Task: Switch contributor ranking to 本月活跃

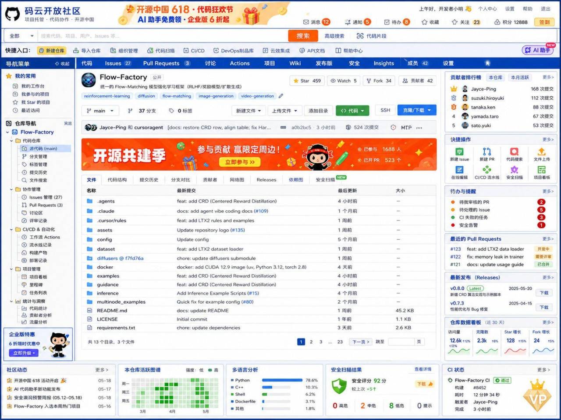Action: [x=520, y=77]
